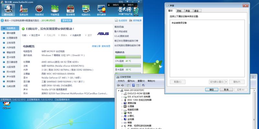Select 电脑概览 in the Ludashi sidebar

[x=10, y=28]
